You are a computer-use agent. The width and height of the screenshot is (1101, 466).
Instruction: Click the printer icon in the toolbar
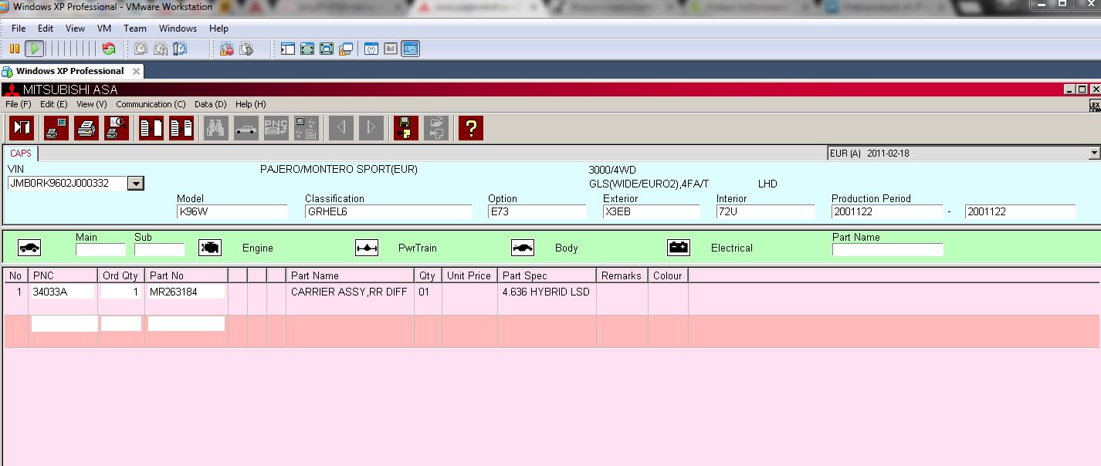click(86, 127)
